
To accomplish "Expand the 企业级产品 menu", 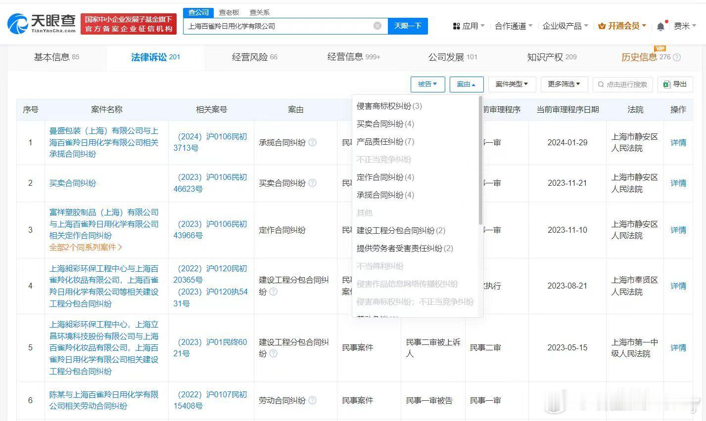I will point(565,26).
